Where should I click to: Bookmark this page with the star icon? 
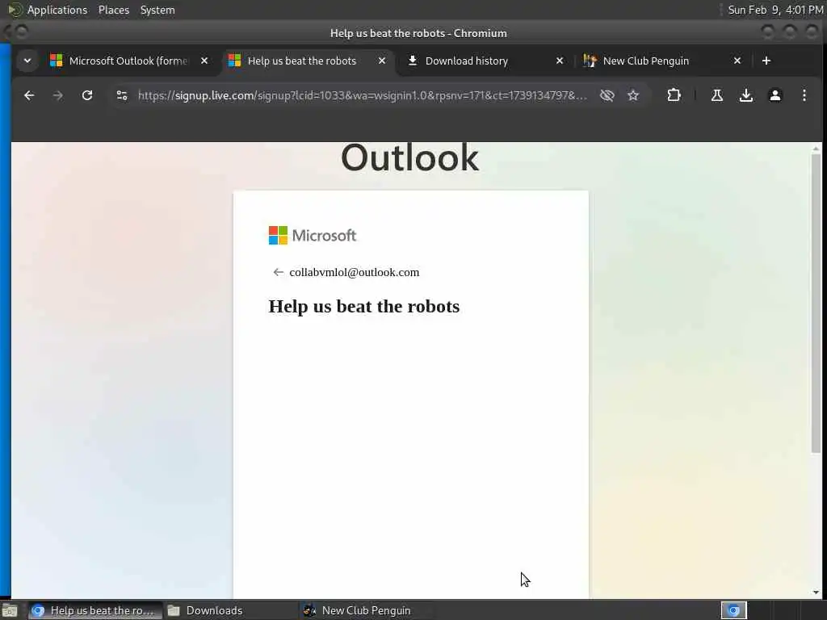[633, 95]
